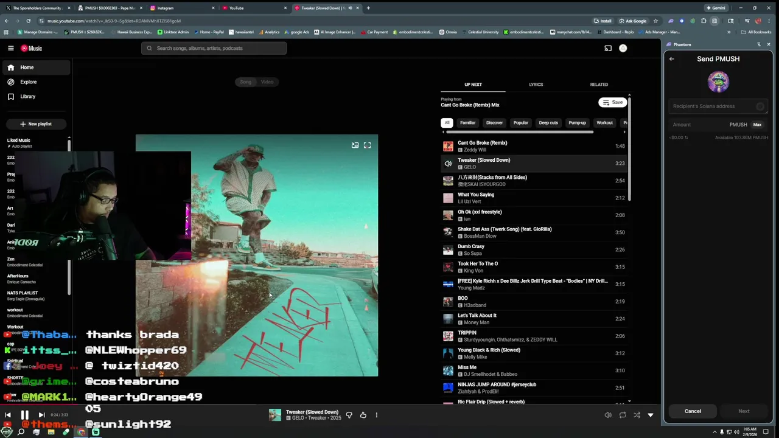
Task: Switch to the Instagram browser tab
Action: (x=181, y=8)
